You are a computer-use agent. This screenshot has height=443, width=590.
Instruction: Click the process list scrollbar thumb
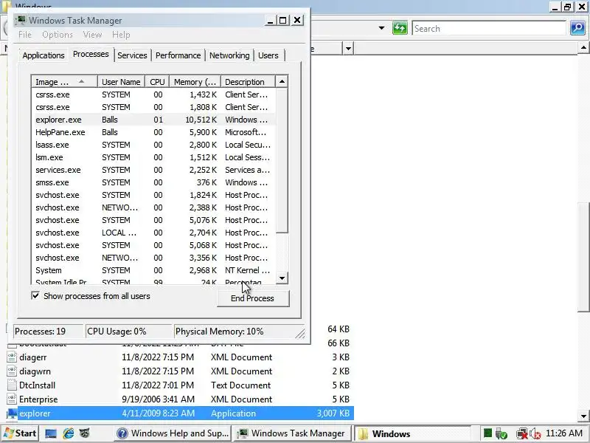coord(282,160)
